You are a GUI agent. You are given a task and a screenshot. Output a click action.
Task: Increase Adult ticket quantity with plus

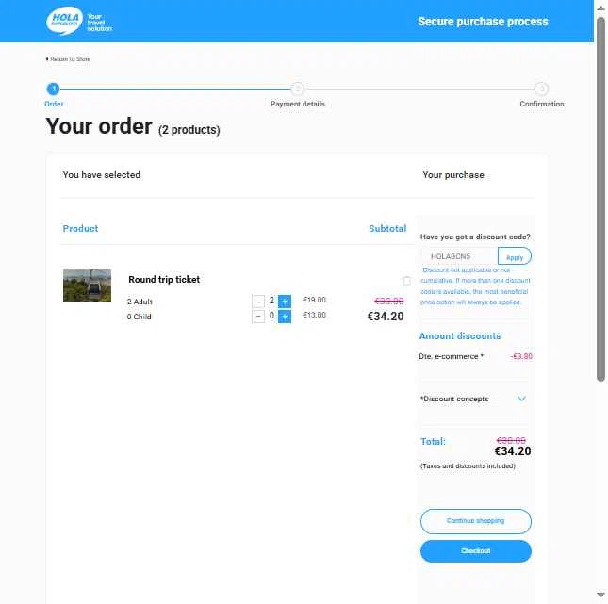(x=285, y=302)
